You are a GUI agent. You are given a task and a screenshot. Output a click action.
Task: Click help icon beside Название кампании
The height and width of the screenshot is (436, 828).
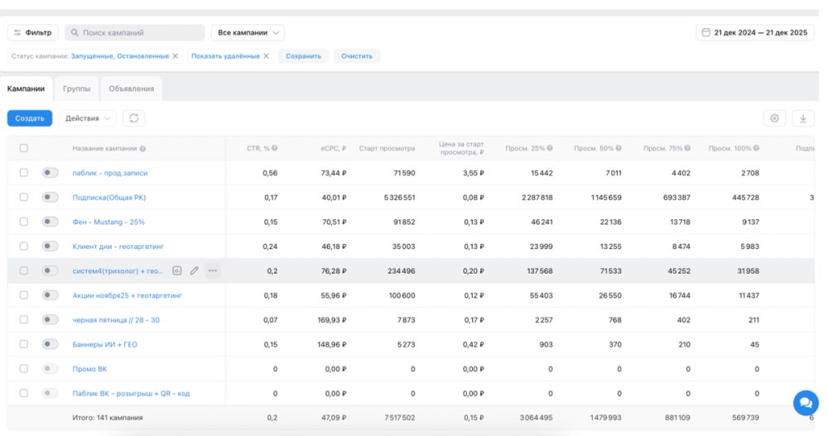point(142,149)
